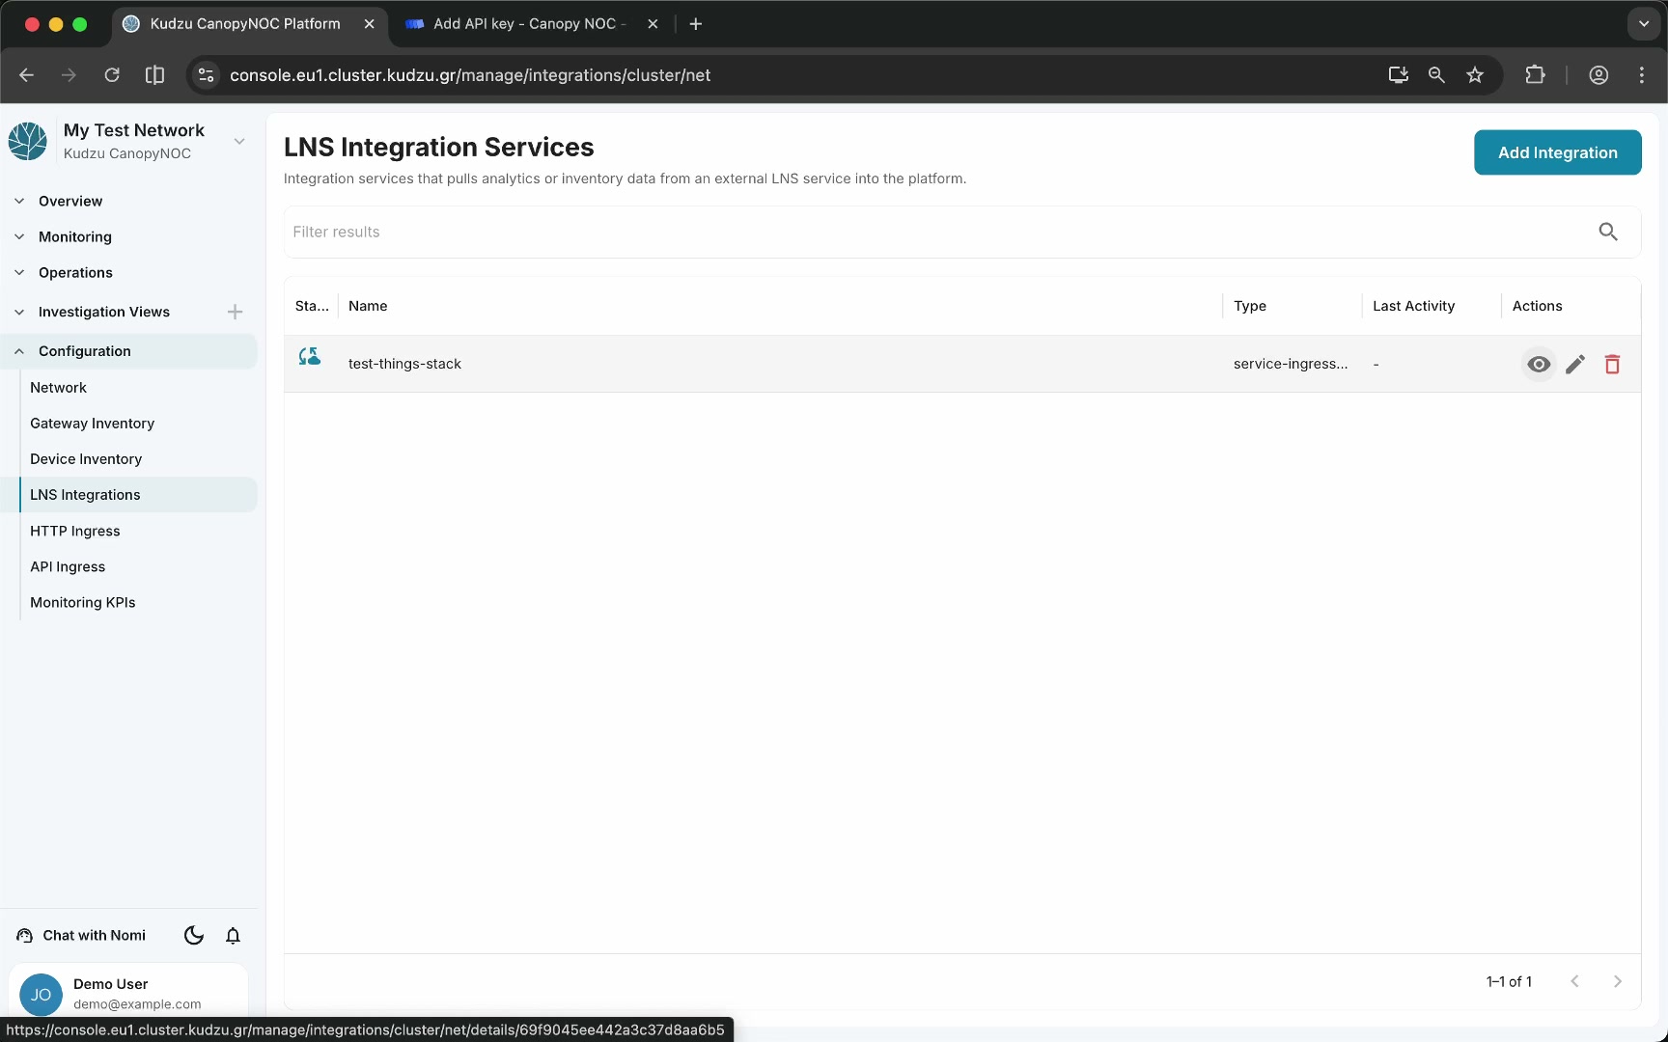Go back in browser history

[x=26, y=75]
